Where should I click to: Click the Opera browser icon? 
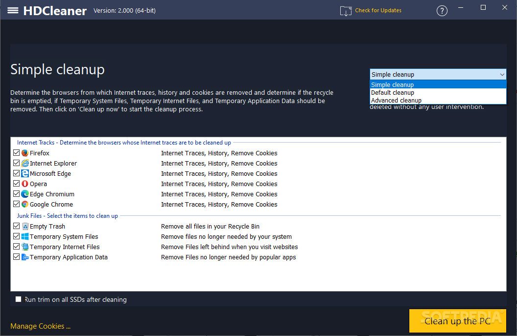click(25, 184)
